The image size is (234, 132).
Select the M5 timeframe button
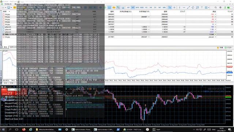point(133,7)
